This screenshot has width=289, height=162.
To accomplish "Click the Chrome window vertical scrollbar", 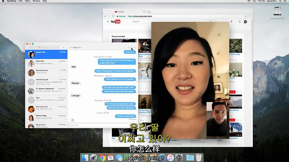I will point(252,44).
